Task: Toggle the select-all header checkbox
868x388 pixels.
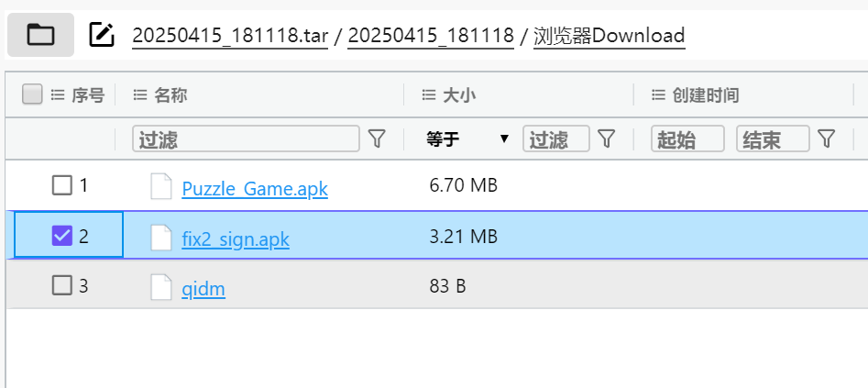Action: tap(32, 94)
